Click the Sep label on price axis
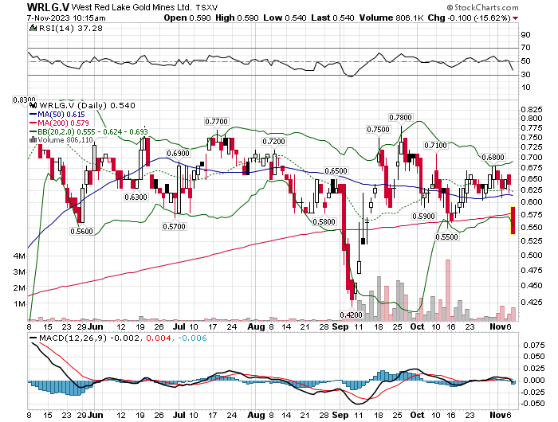The height and width of the screenshot is (422, 558). pos(340,326)
